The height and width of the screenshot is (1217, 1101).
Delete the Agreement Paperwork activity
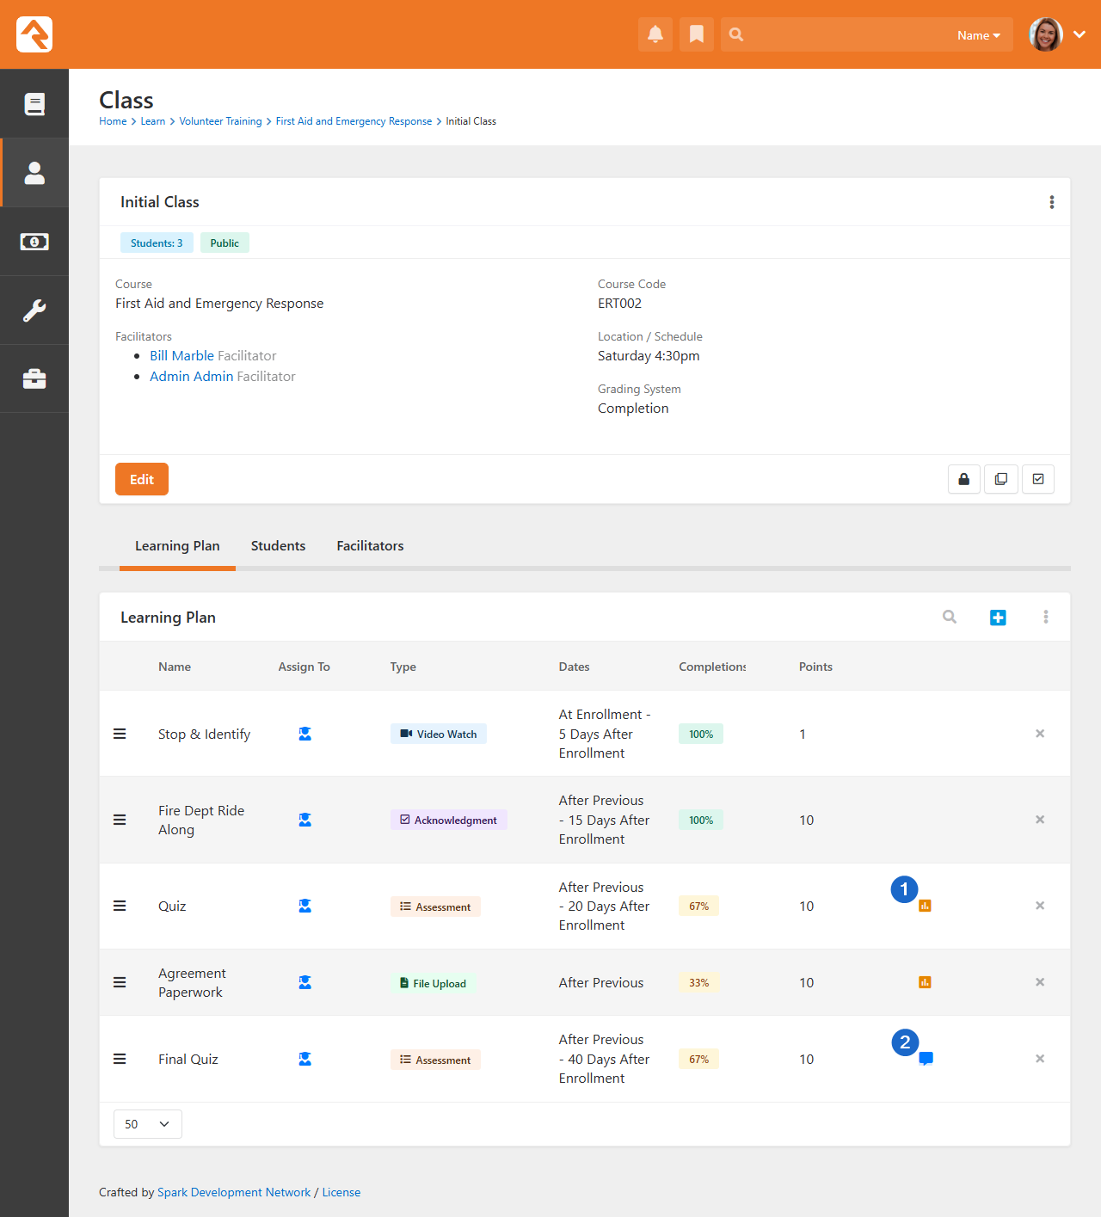coord(1040,982)
